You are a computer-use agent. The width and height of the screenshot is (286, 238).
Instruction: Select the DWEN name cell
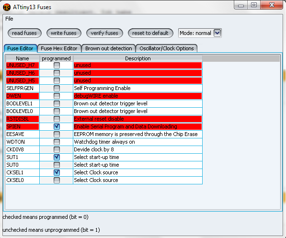coord(23,96)
